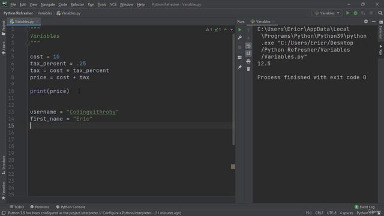The image size is (384, 216).
Task: Open the Edit menu
Action: 23,4
